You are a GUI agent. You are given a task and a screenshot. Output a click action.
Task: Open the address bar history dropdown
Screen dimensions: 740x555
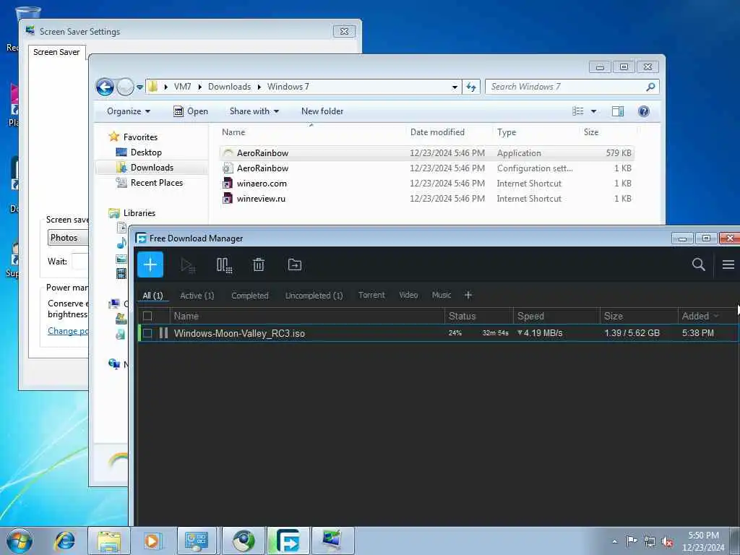coord(455,87)
